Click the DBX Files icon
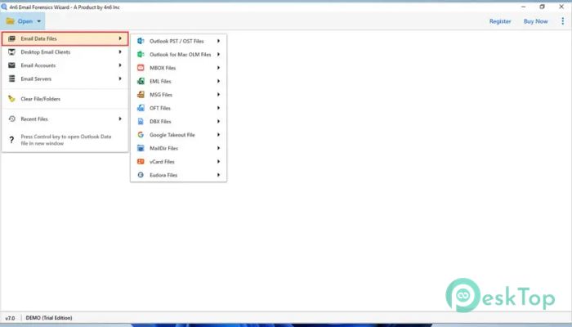 (x=141, y=121)
